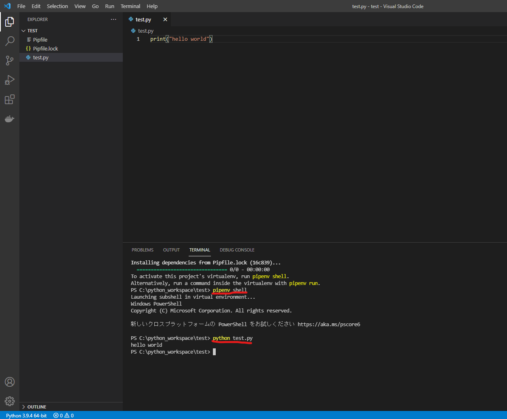Open the File menu
This screenshot has width=507, height=419.
[x=21, y=6]
